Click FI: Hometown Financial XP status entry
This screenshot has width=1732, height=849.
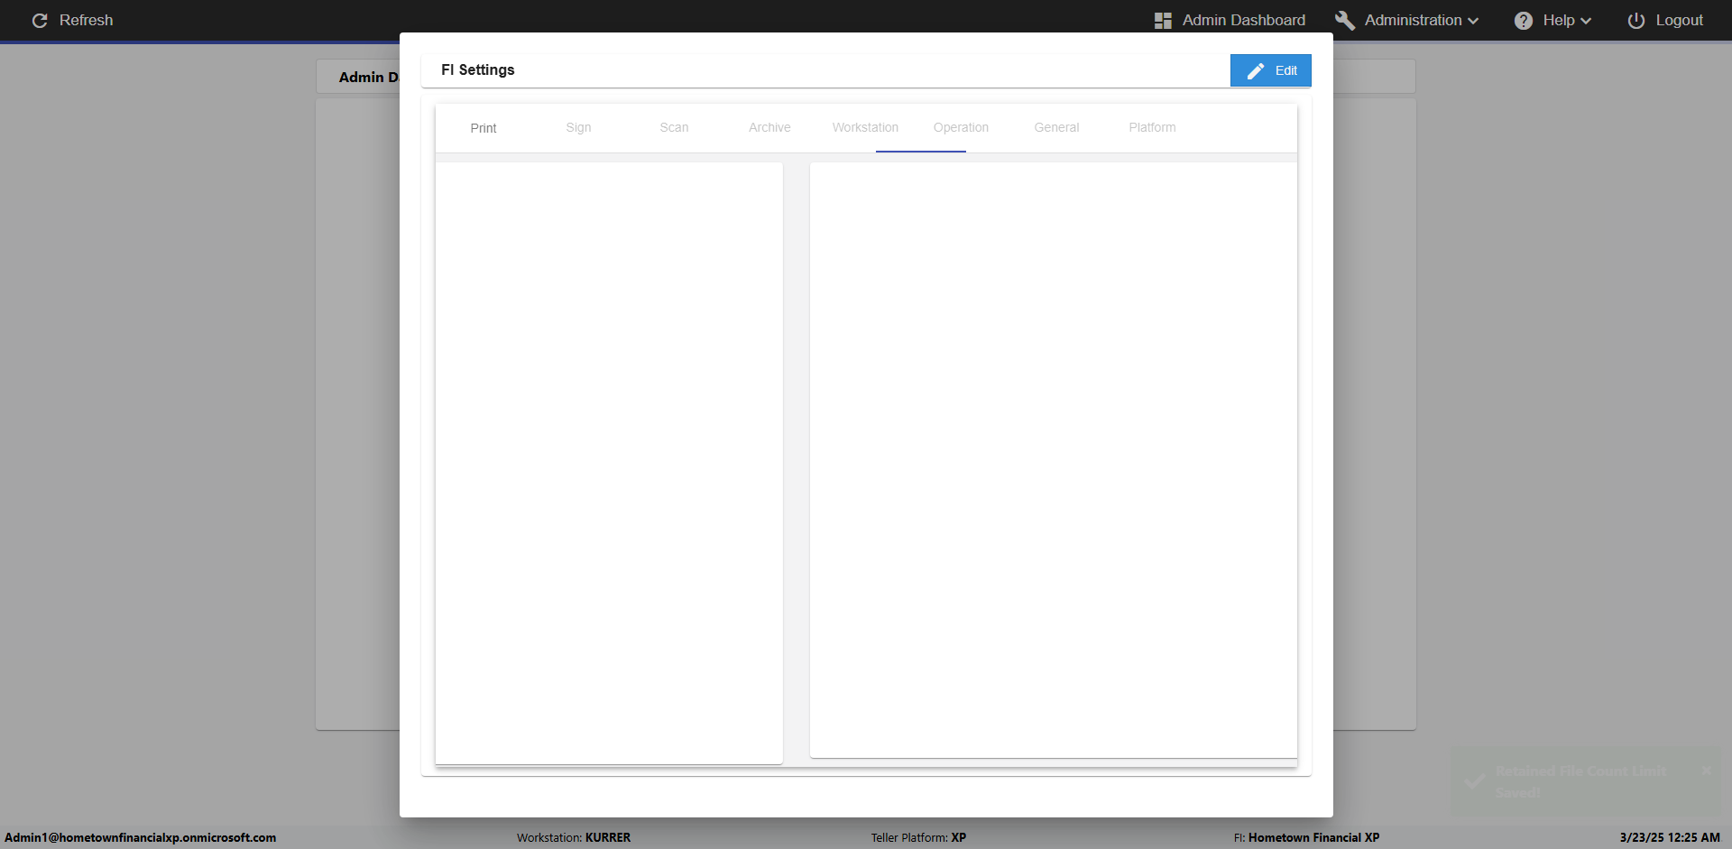[1306, 837]
